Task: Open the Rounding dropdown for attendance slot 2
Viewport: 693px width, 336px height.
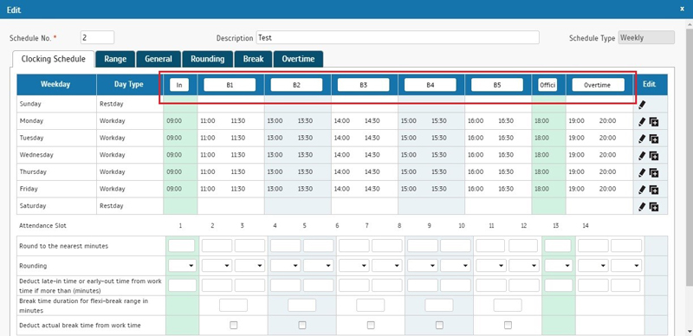Action: pyautogui.click(x=217, y=266)
